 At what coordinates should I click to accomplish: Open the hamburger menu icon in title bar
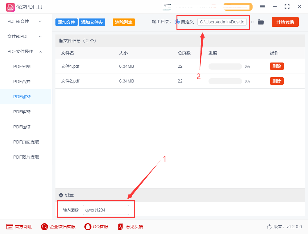[x=262, y=7]
